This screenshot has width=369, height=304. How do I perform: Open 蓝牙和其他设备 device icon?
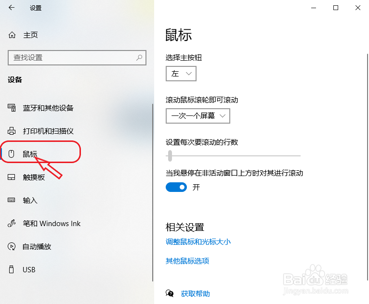(x=12, y=108)
